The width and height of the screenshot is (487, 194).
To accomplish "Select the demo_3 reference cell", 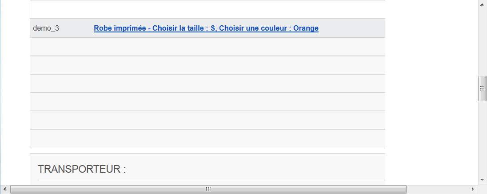I will click(46, 28).
